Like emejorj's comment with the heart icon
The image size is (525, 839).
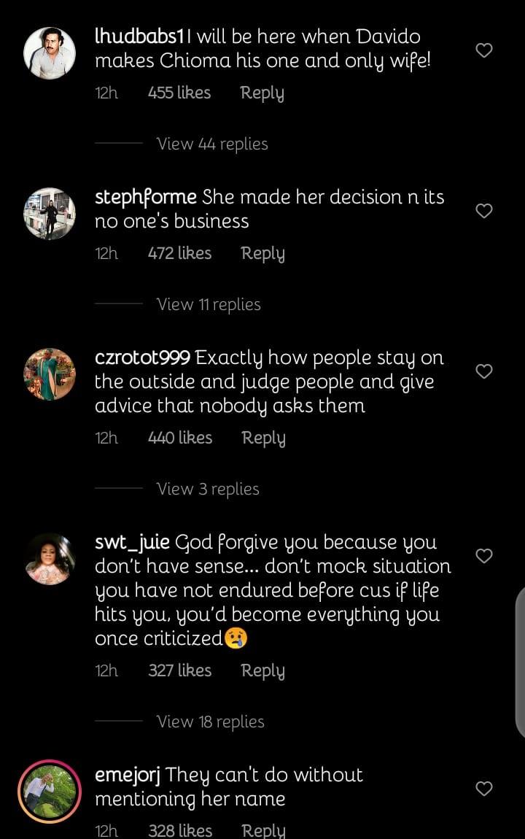point(484,789)
